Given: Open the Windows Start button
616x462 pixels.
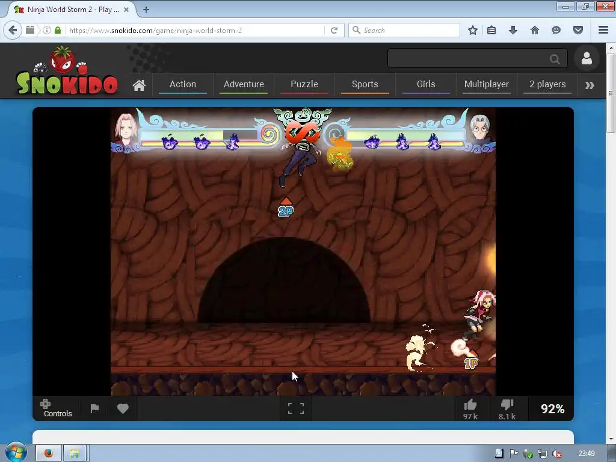Looking at the screenshot, I should [16, 452].
